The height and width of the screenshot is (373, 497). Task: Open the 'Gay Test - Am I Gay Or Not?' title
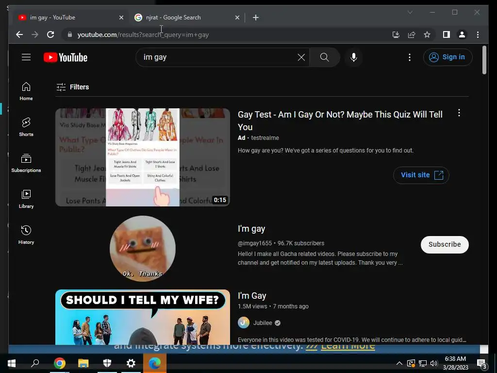(340, 120)
